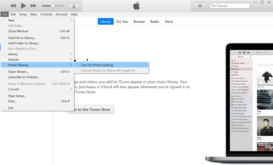This screenshot has width=273, height=165.
Task: Open the File menu
Action: pos(5,14)
